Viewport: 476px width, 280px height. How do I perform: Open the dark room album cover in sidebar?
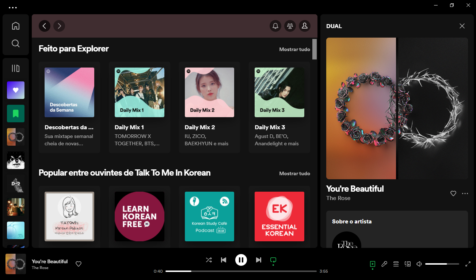(16, 207)
